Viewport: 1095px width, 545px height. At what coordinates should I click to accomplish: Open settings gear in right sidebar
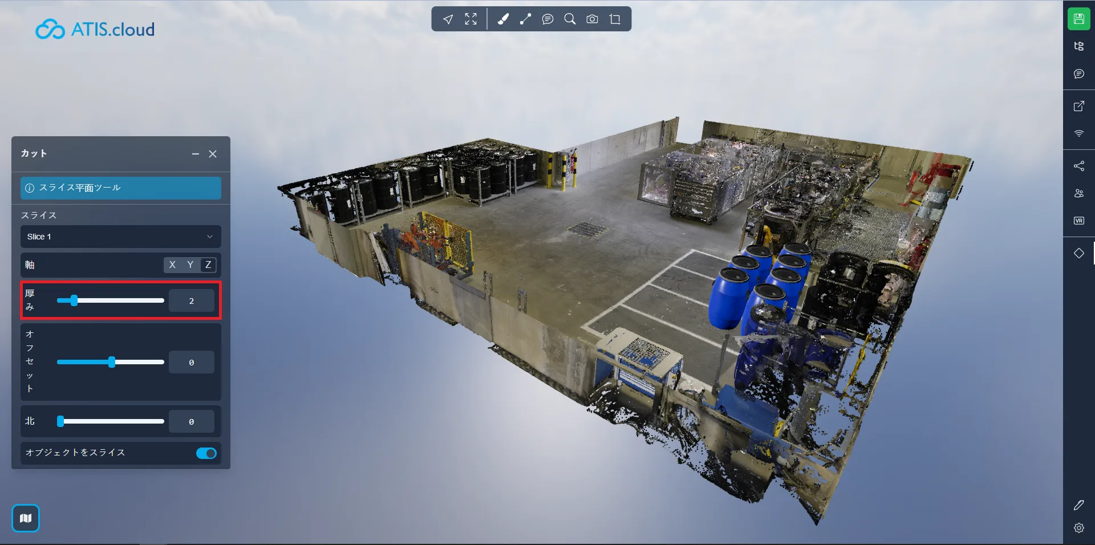pos(1078,528)
